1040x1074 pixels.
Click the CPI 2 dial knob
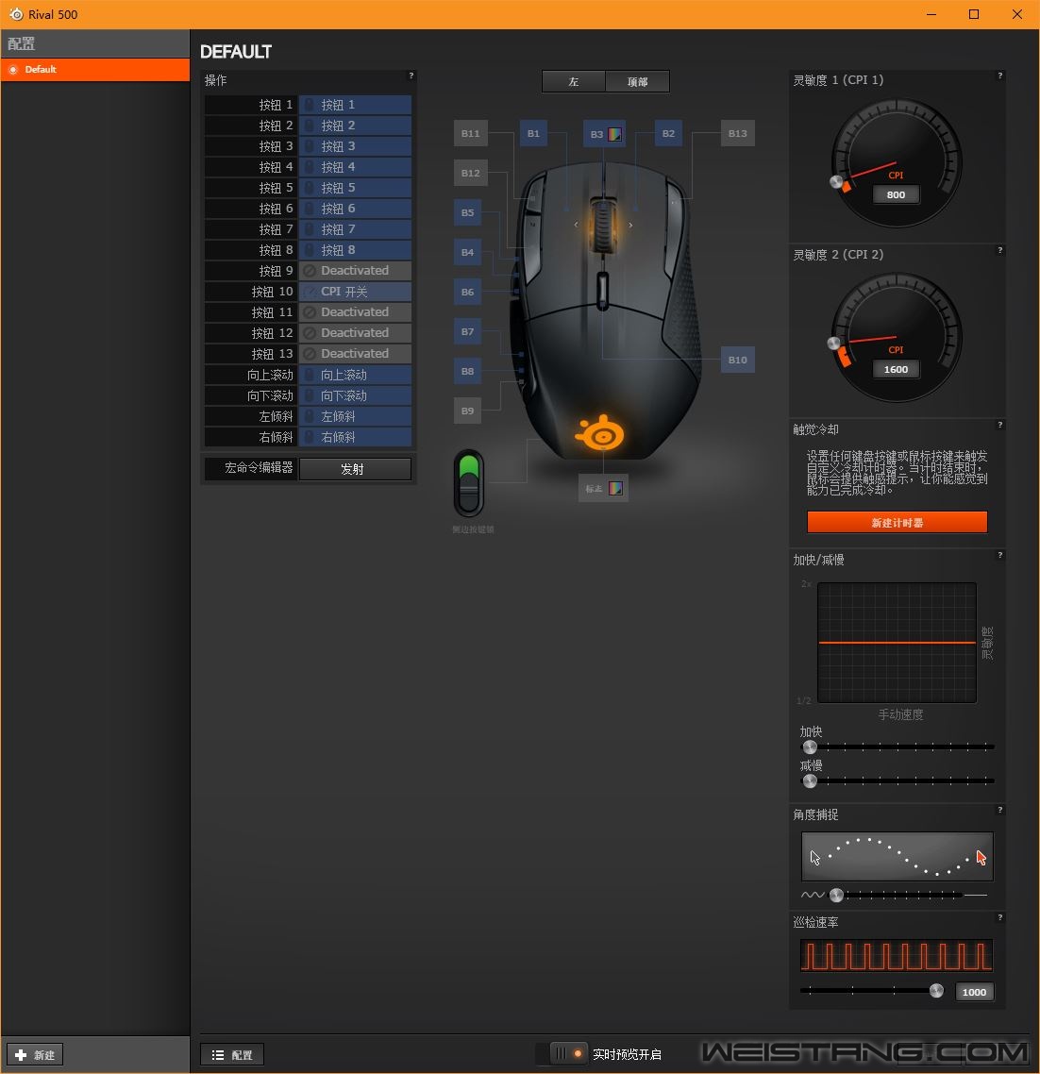(833, 344)
